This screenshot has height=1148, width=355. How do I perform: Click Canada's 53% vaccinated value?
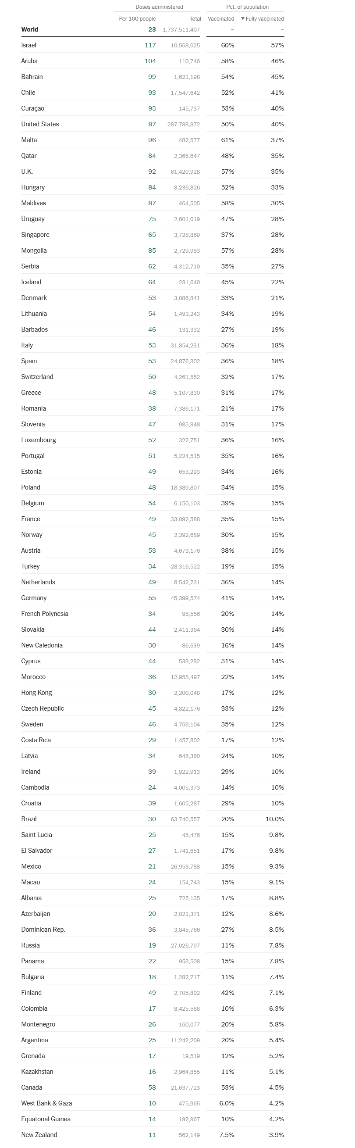[227, 1087]
